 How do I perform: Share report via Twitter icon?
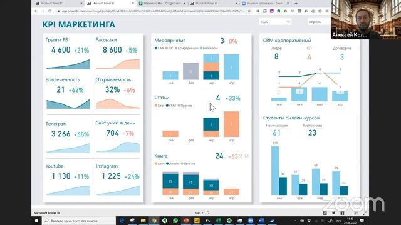(x=334, y=213)
